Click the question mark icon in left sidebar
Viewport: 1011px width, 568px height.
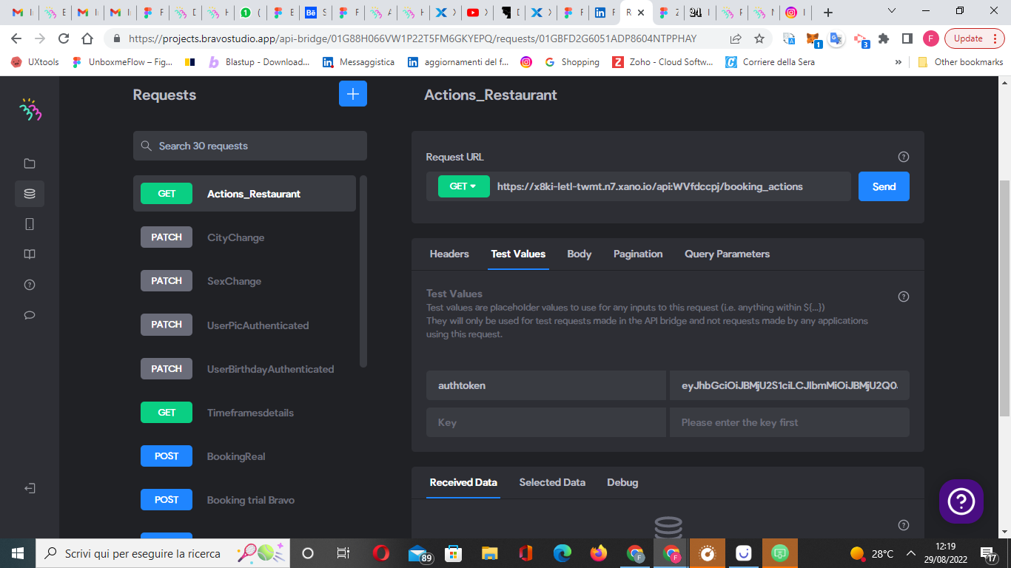30,285
